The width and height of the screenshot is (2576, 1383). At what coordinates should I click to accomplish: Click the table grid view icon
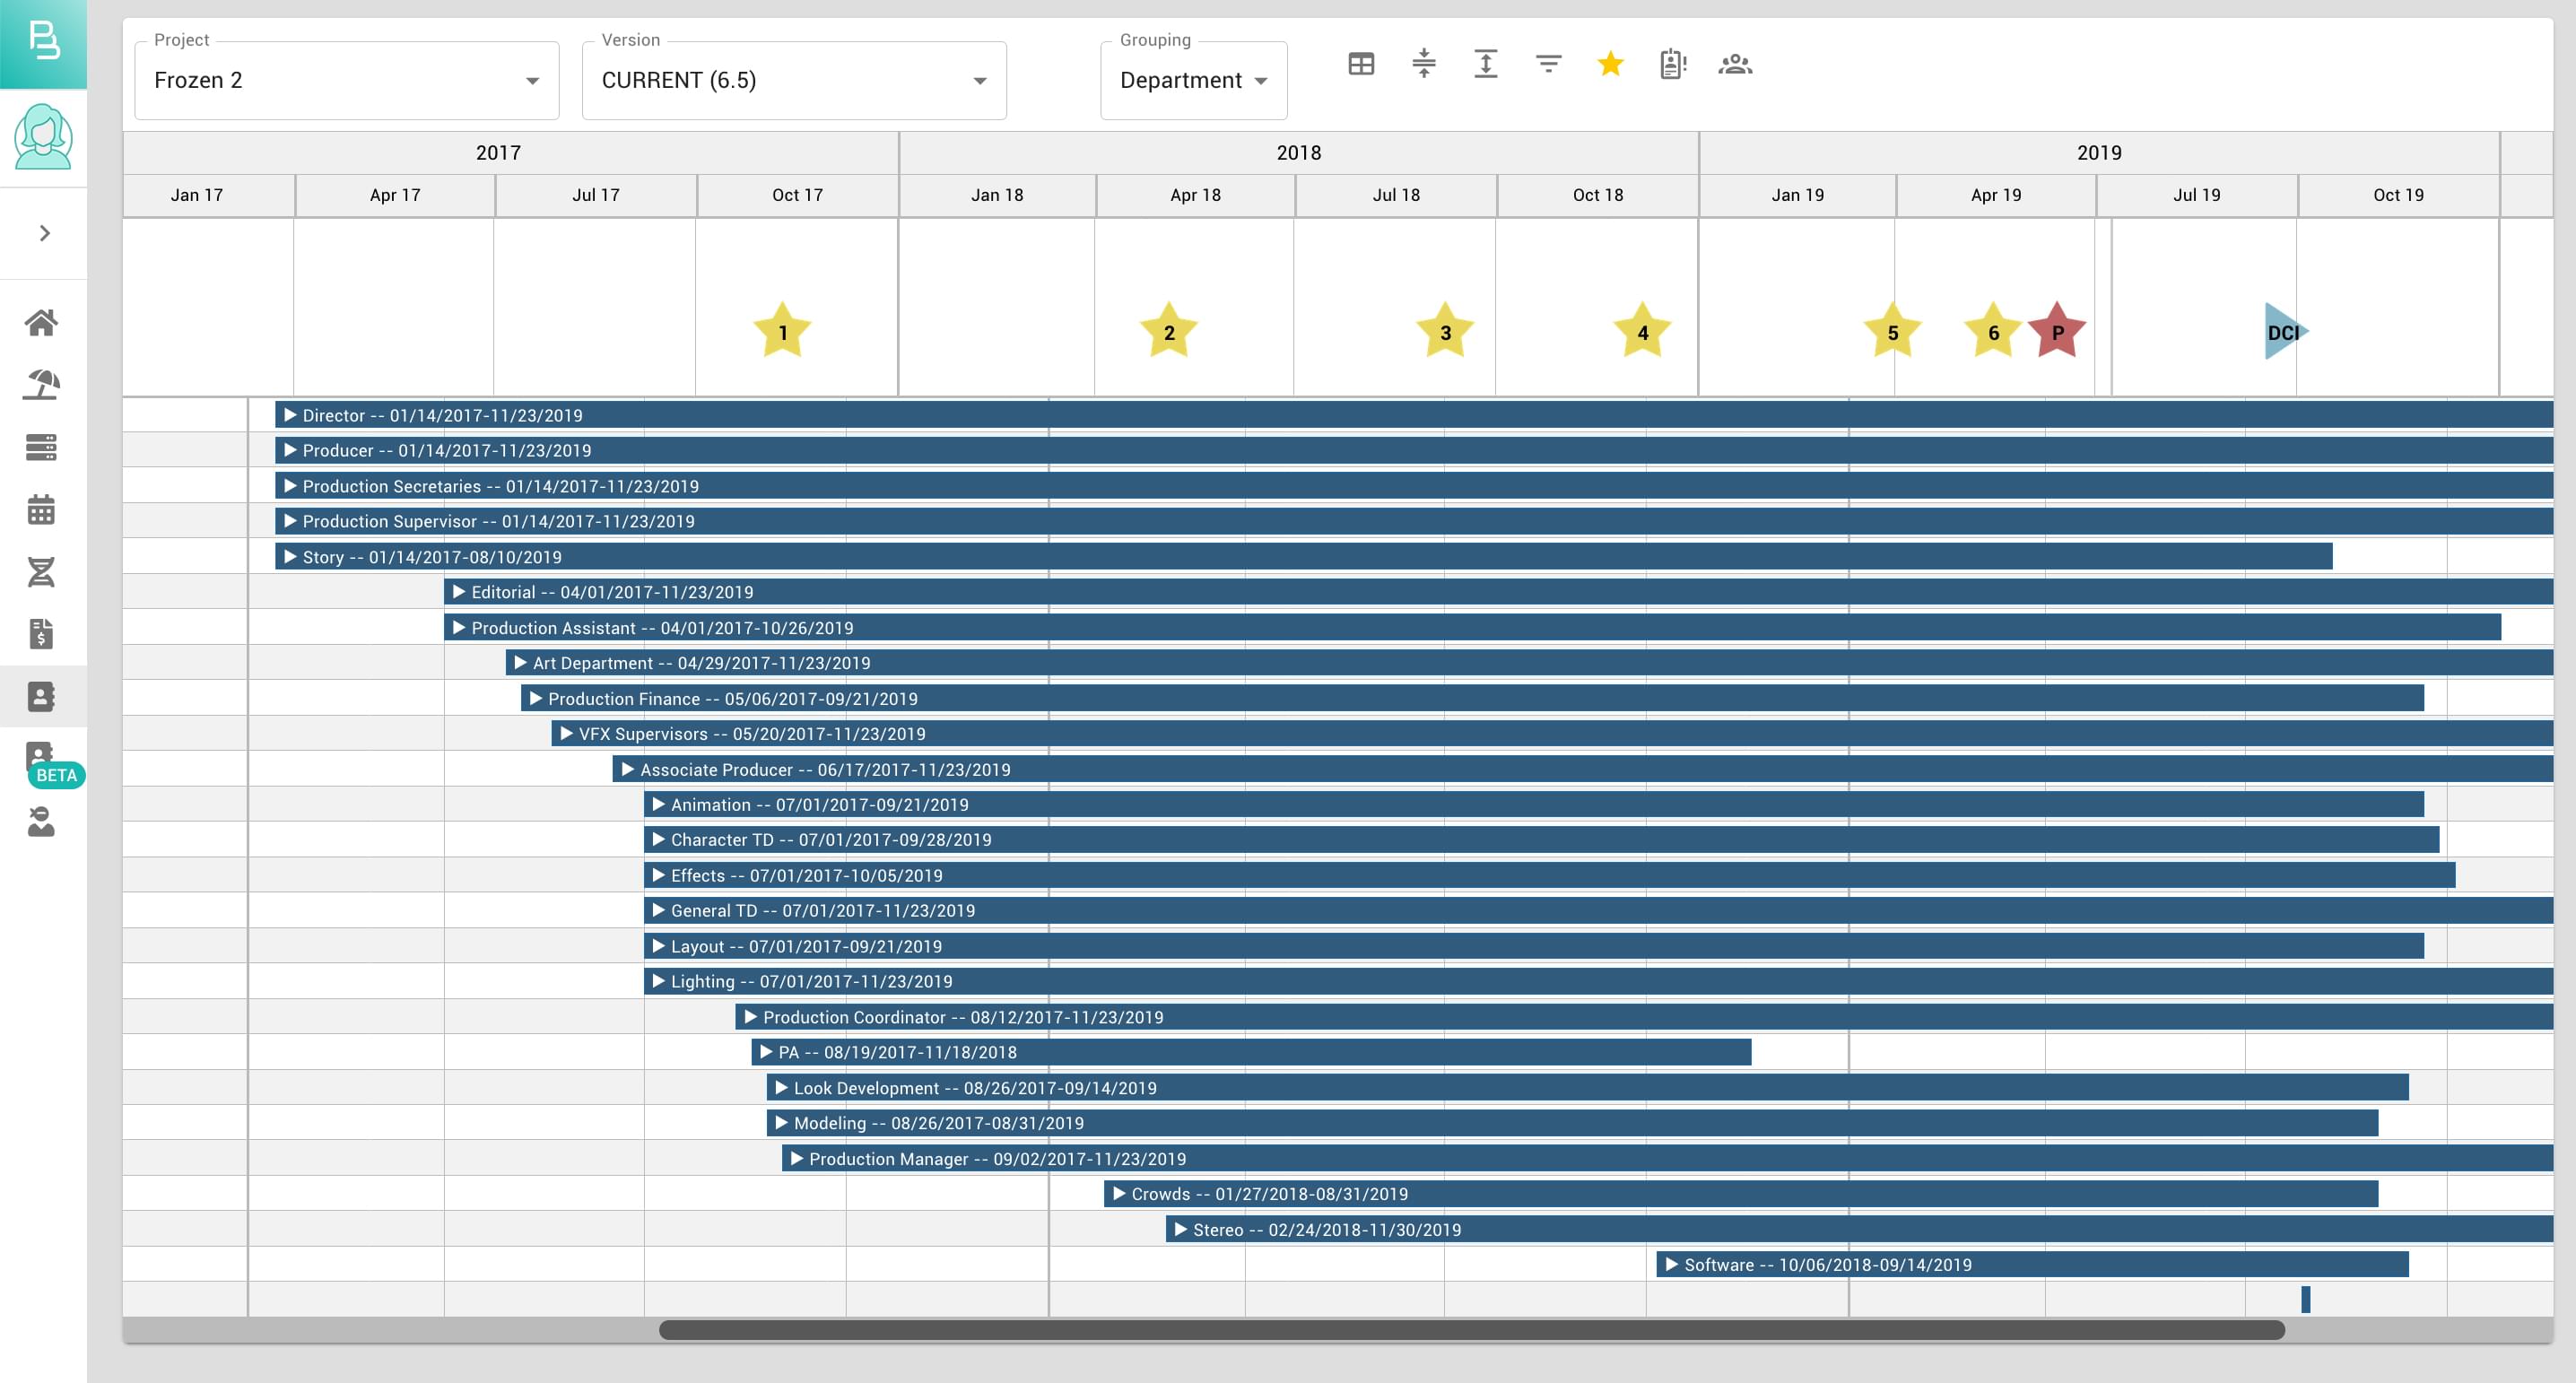click(x=1361, y=65)
